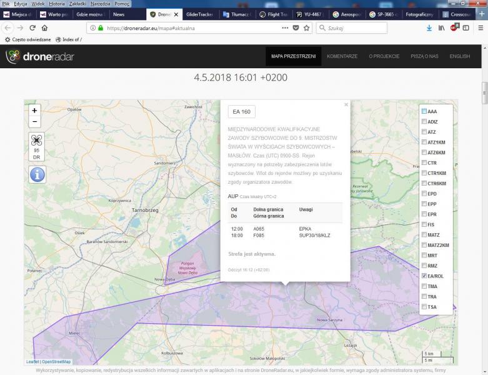This screenshot has width=488, height=375.
Task: Switch the site language to ENGLISH
Action: (x=459, y=56)
